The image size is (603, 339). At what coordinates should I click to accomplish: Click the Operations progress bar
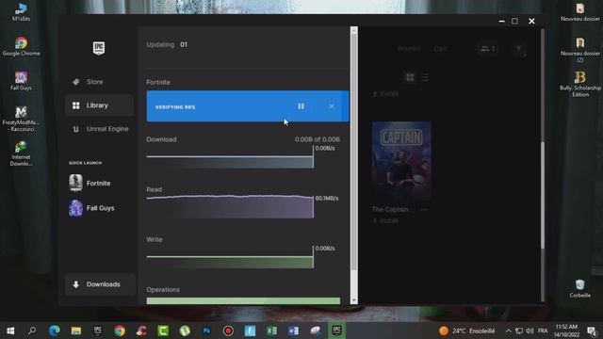[243, 300]
